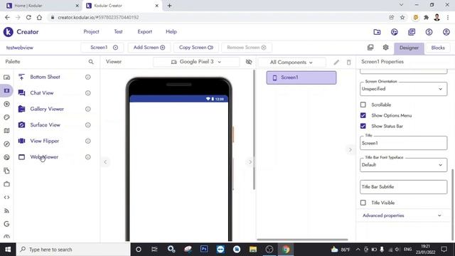Viewport: 455px width, 256px height.
Task: Click chevron at properties panel edge
Action: [350, 150]
